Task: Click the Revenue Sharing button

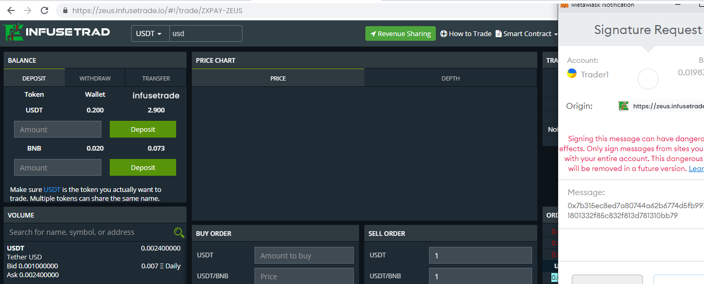Action: click(x=400, y=33)
